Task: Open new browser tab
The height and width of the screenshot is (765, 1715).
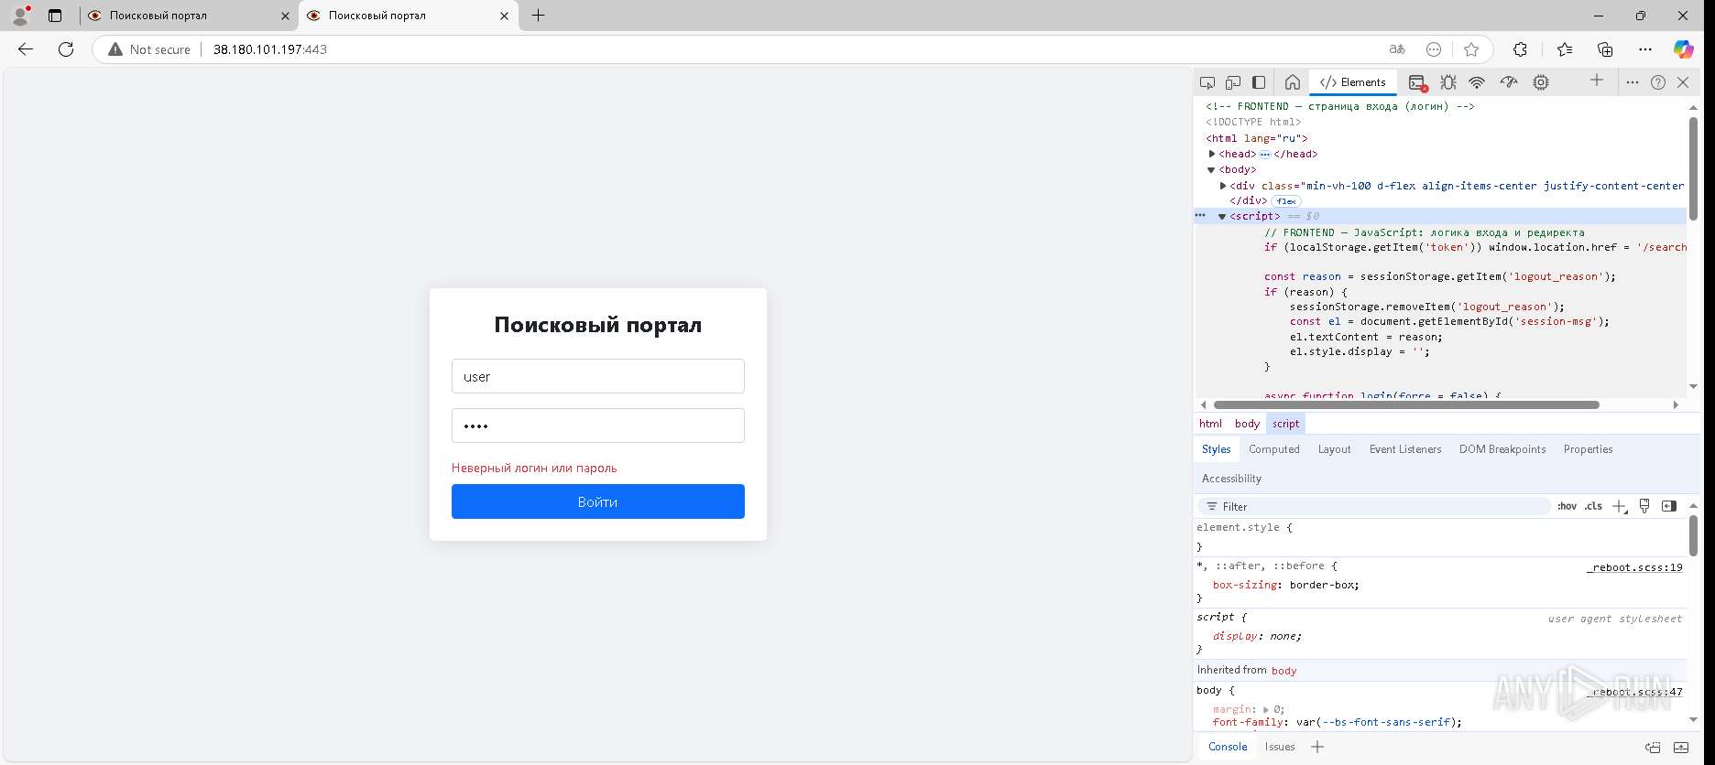Action: click(539, 16)
